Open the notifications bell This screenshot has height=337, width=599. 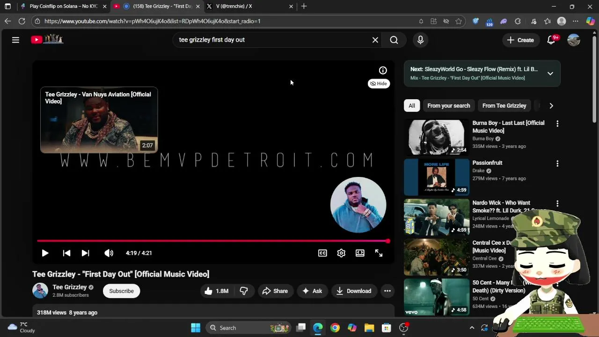pos(551,40)
